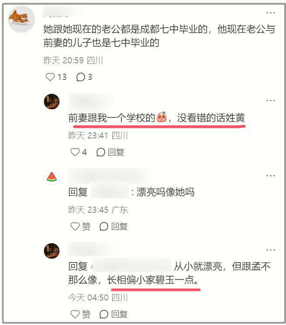Open more options for the 23:41 reply
286x325 pixels.
click(x=271, y=100)
